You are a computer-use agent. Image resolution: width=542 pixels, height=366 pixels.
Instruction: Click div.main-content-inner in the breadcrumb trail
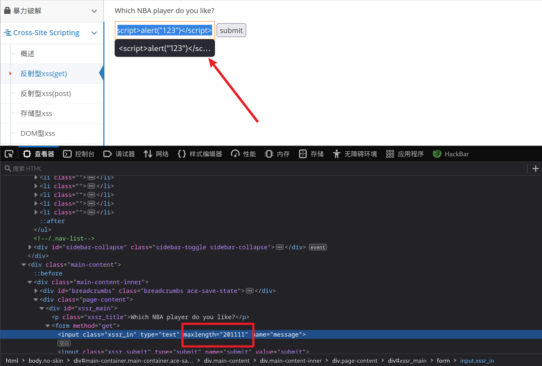tap(291, 361)
